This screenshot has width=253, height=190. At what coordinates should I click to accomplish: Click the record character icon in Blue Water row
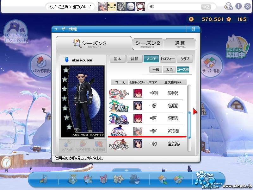[x=138, y=106]
